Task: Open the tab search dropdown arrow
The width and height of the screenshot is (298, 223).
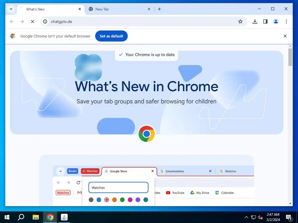Action: coord(11,9)
